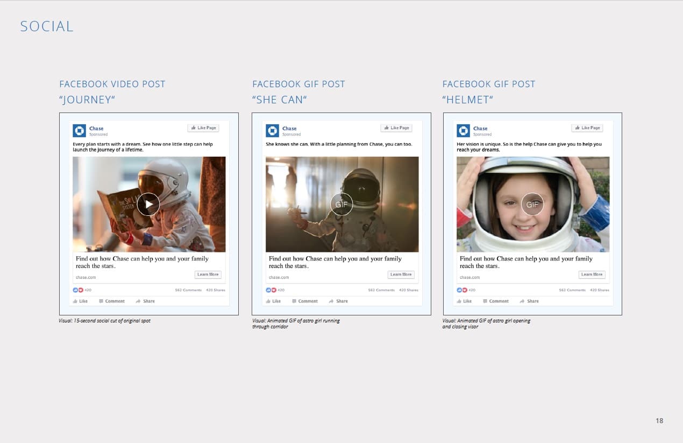Click the Chase logo in the Journey post

click(x=80, y=131)
